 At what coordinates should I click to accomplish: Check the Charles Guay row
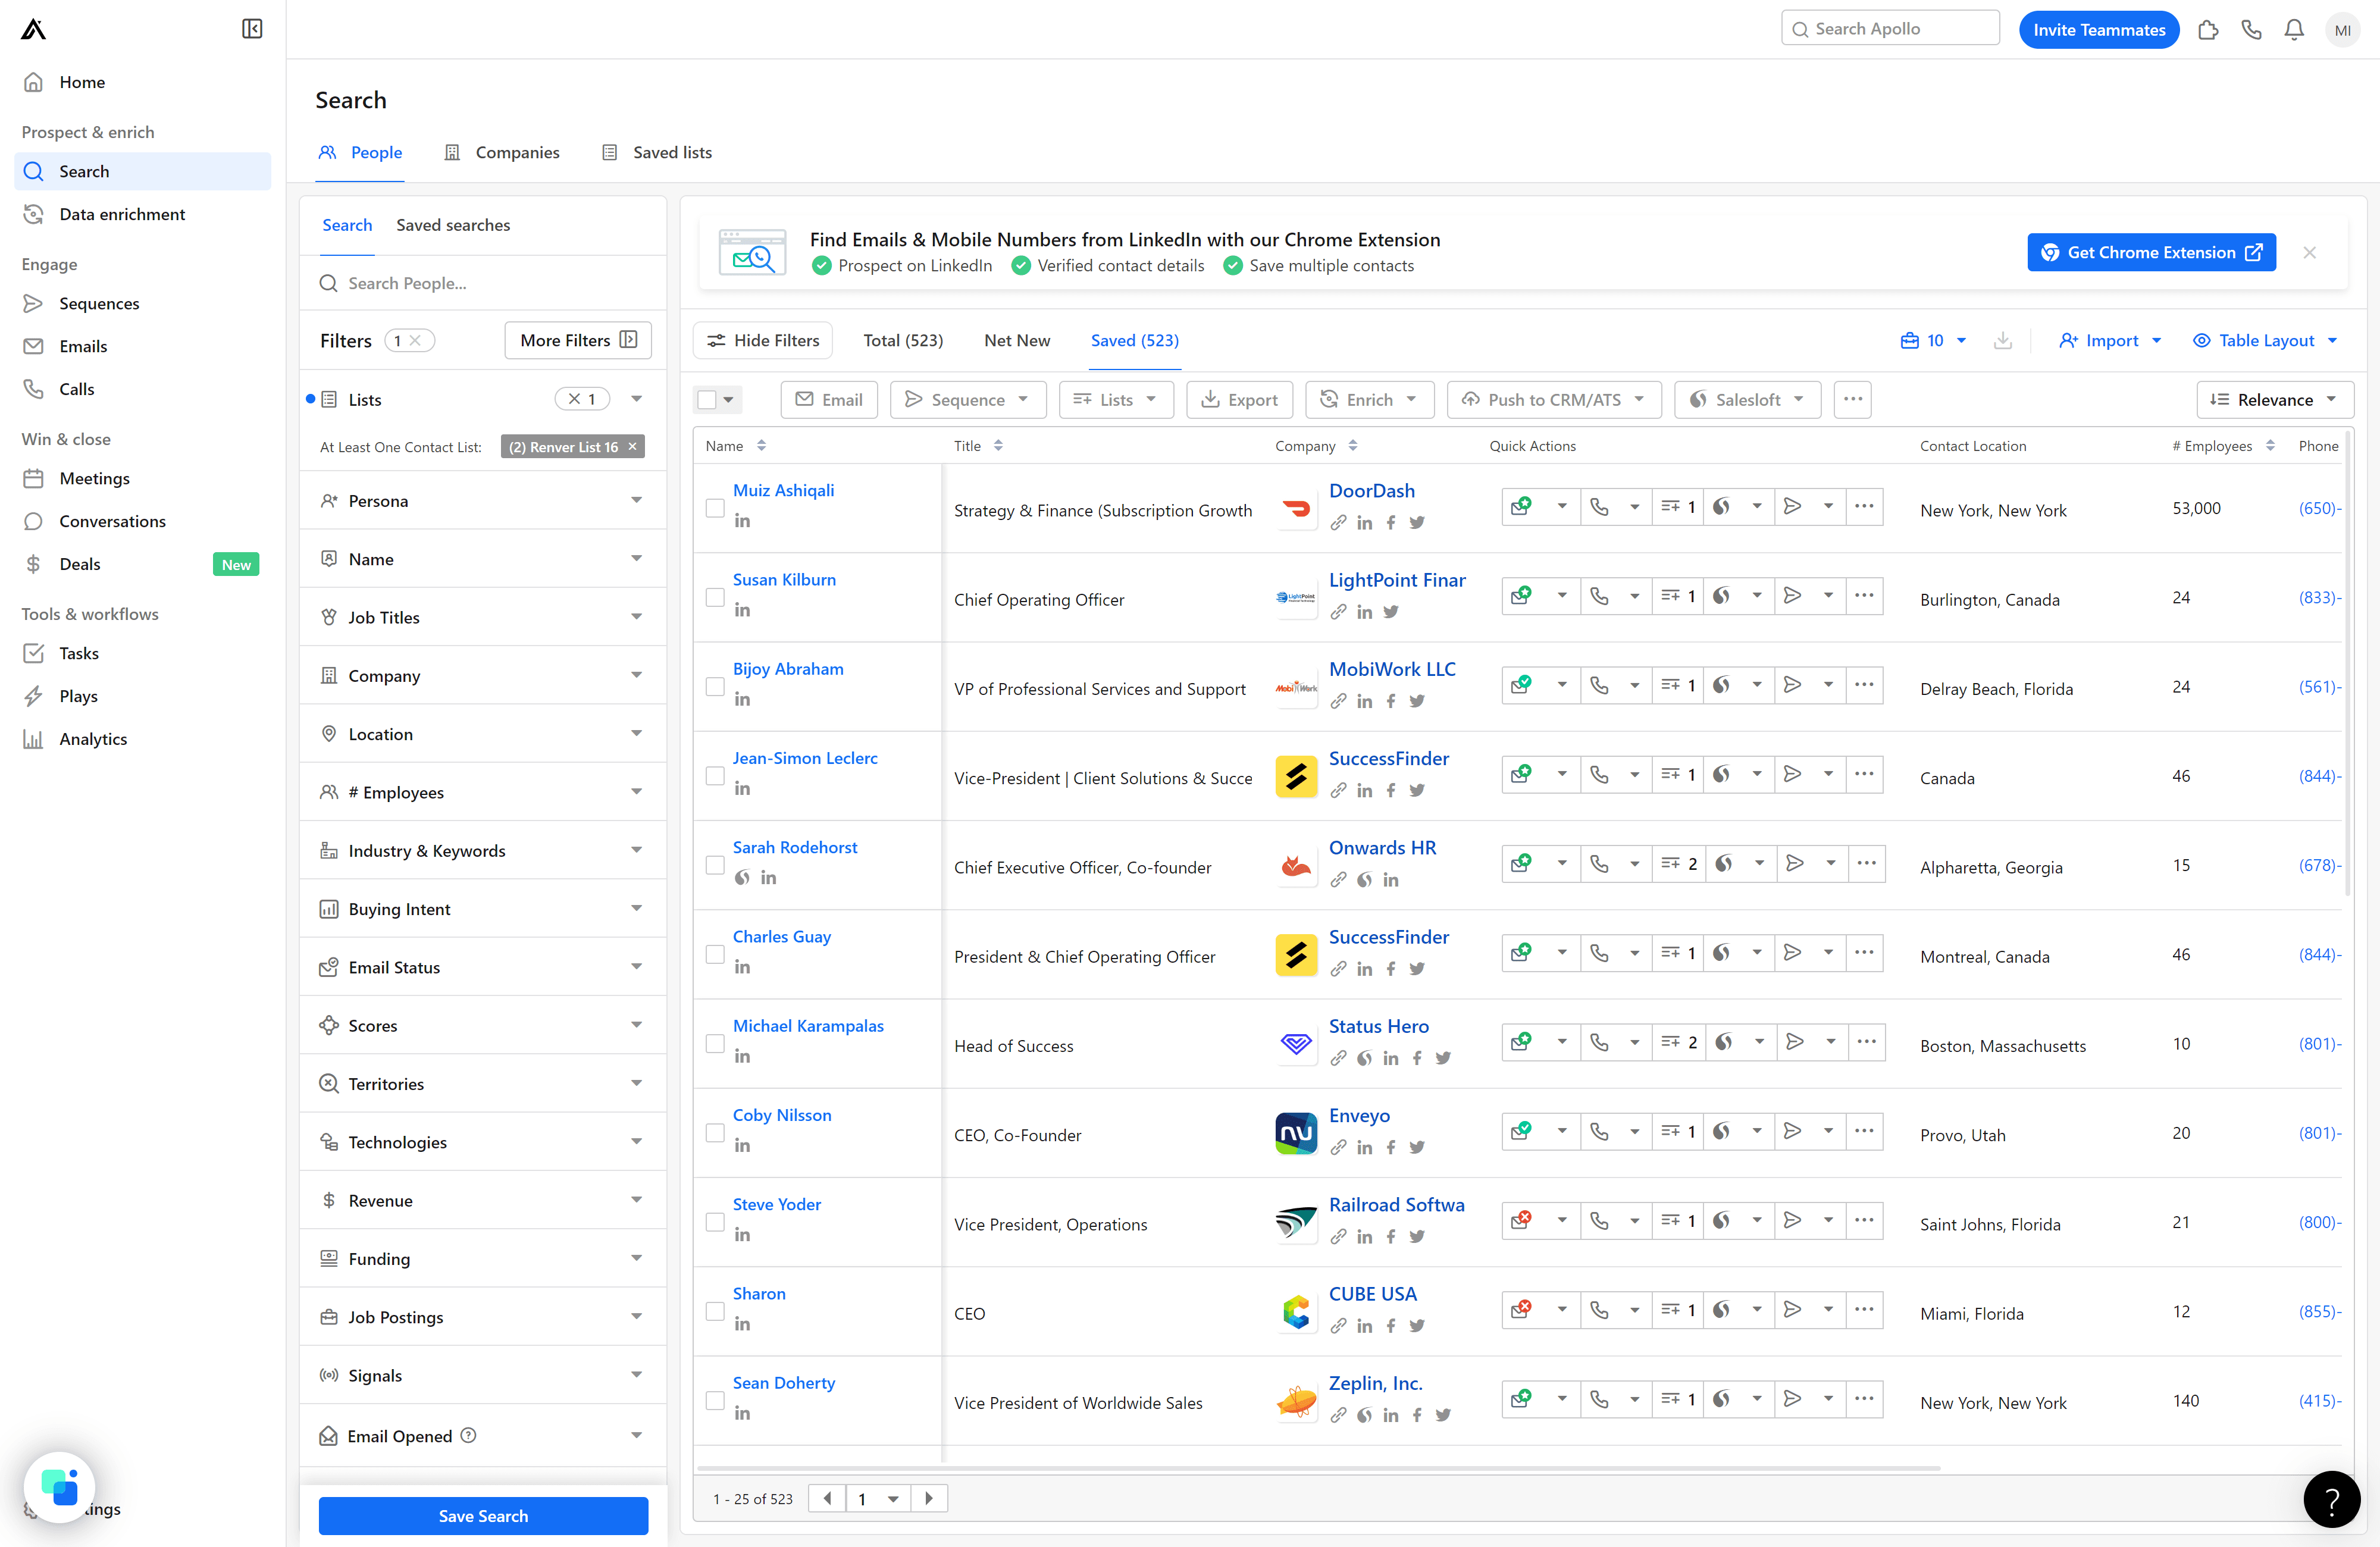(715, 955)
